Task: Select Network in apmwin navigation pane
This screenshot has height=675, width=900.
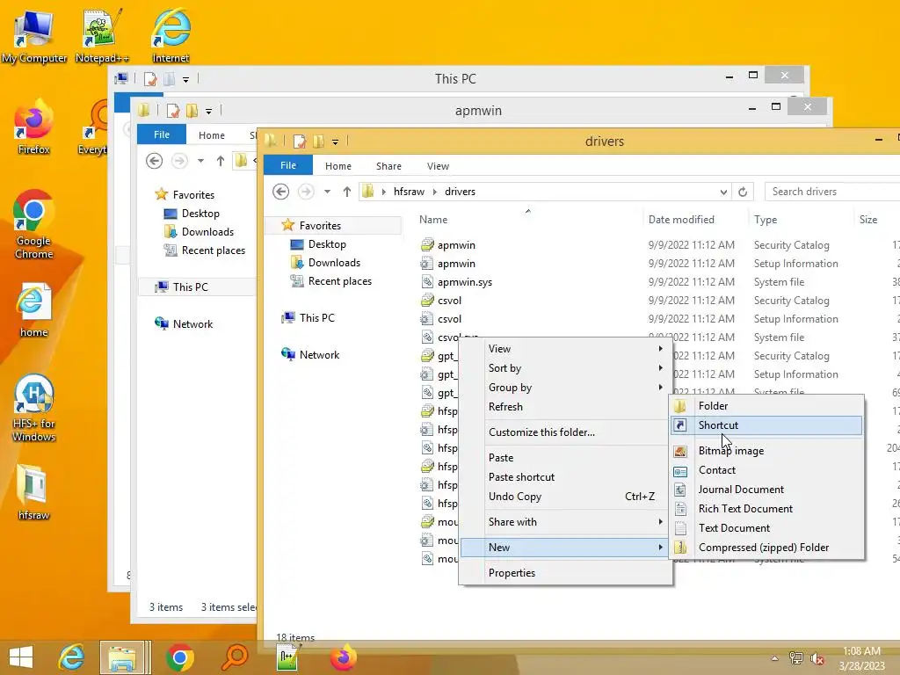Action: tap(192, 324)
